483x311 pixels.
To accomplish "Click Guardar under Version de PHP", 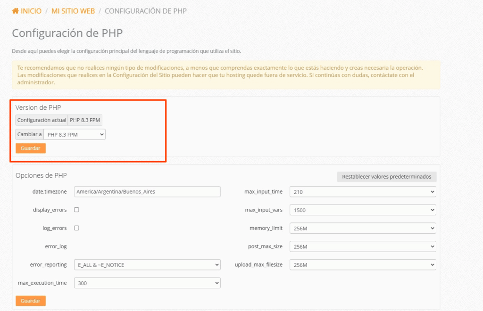I will click(30, 147).
